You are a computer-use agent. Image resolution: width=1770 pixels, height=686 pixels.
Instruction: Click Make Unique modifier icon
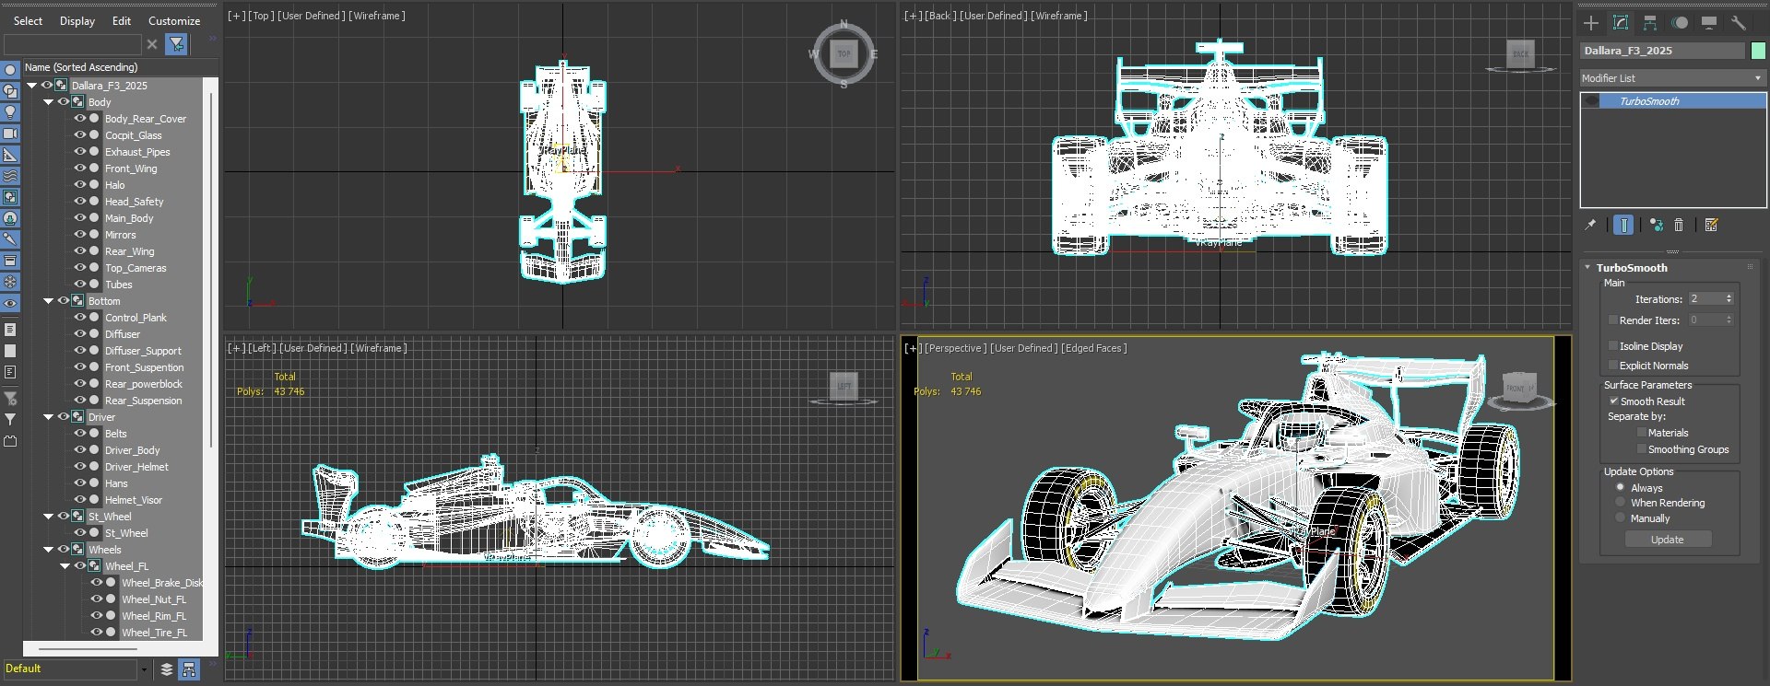pyautogui.click(x=1657, y=225)
